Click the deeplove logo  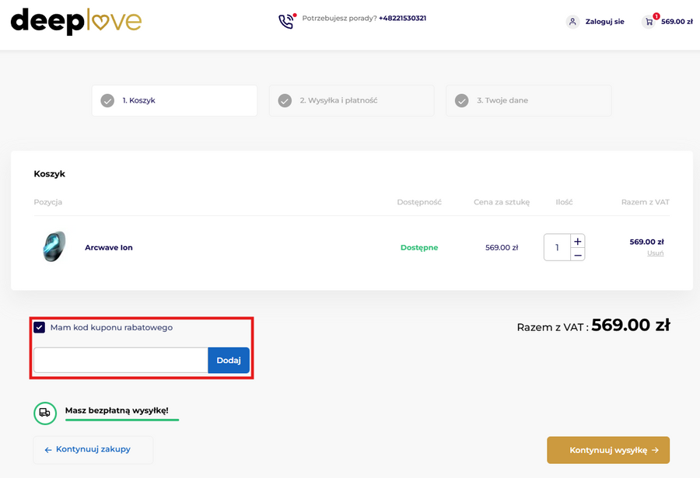[x=75, y=22]
